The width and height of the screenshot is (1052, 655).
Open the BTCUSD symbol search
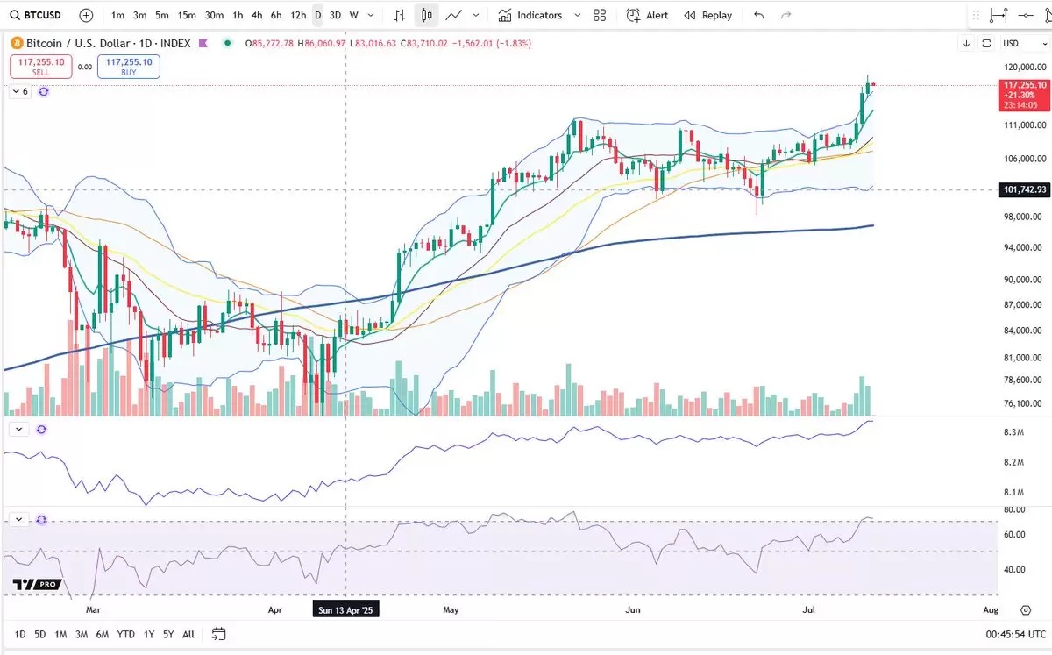(35, 15)
